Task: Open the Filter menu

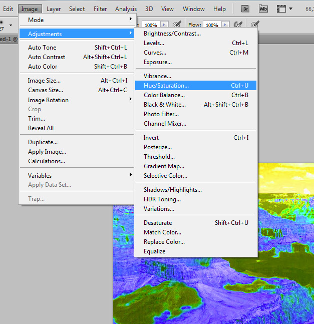Action: (100, 9)
